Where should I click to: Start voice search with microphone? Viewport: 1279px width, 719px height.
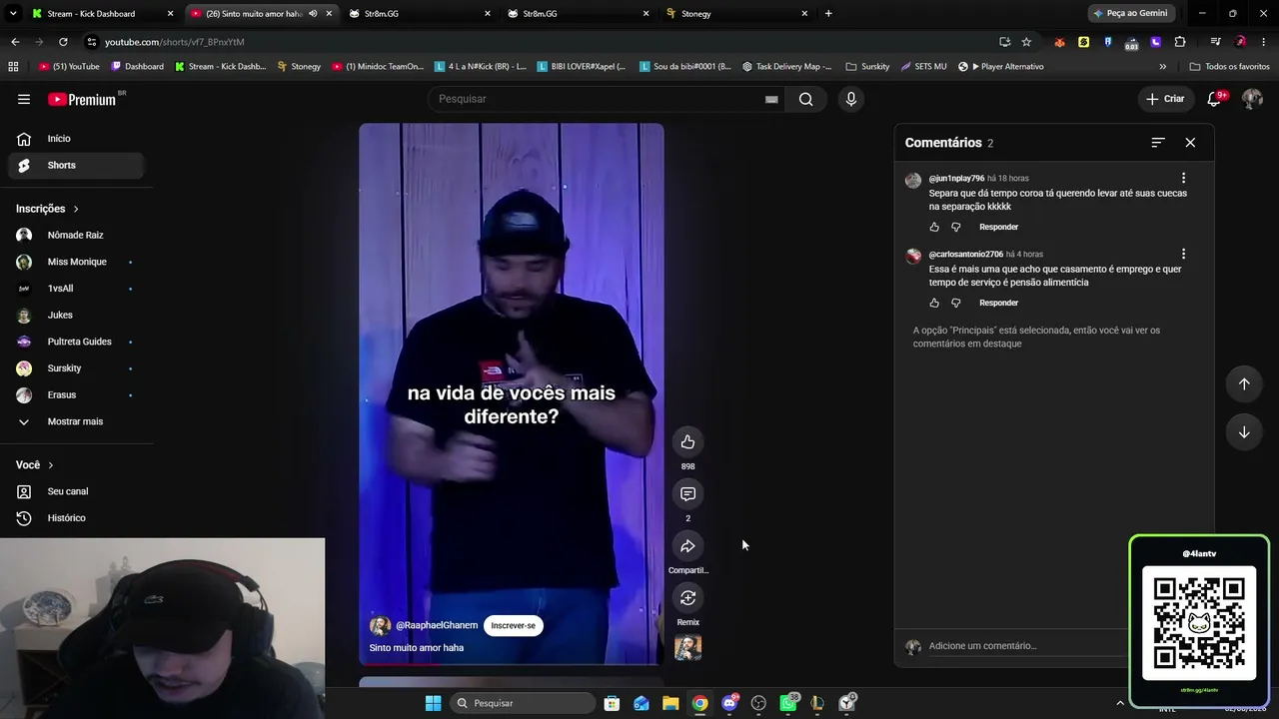(851, 99)
